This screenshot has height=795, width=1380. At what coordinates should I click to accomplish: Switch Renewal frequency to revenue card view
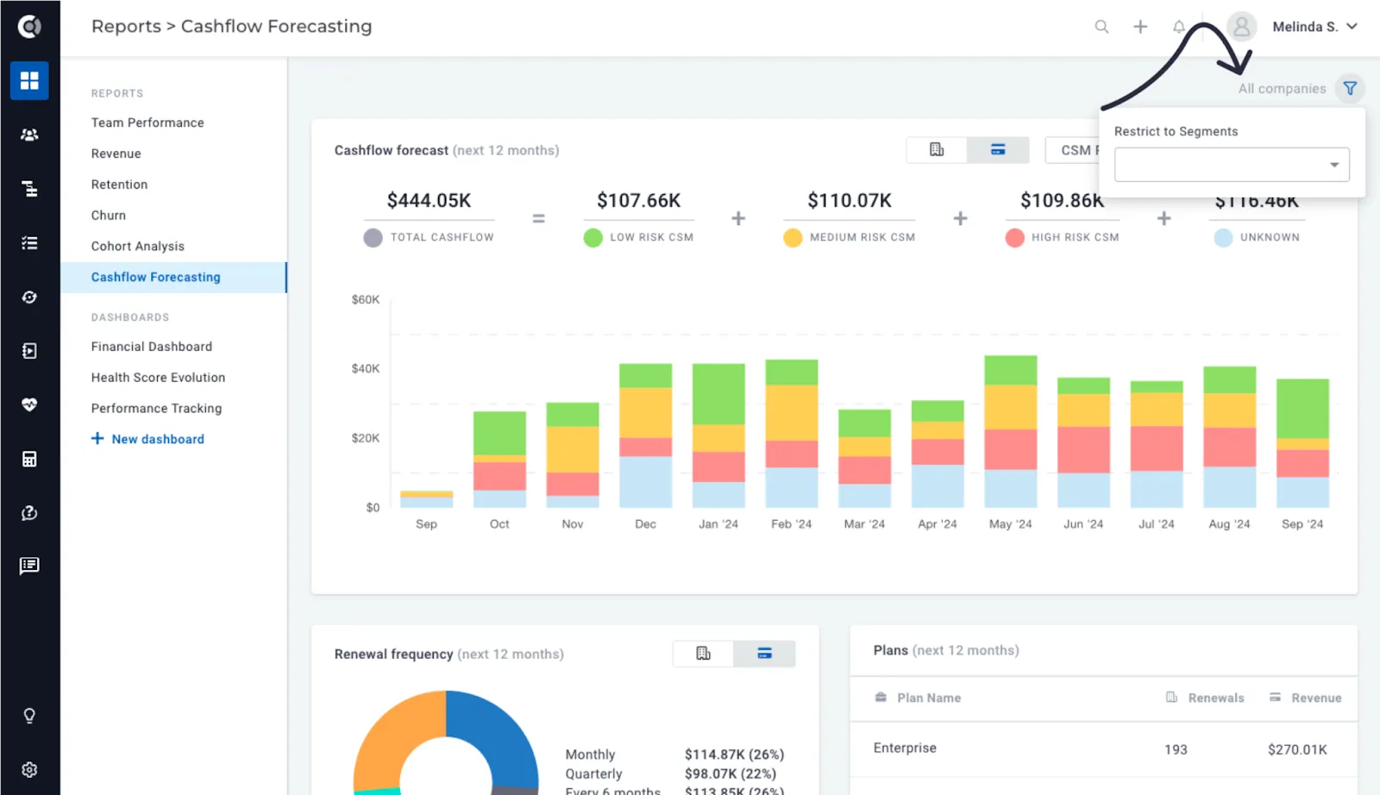tap(764, 654)
